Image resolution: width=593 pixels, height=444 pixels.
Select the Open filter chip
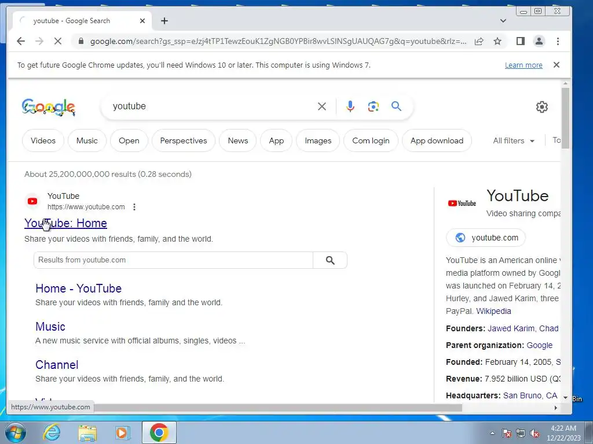pyautogui.click(x=129, y=140)
